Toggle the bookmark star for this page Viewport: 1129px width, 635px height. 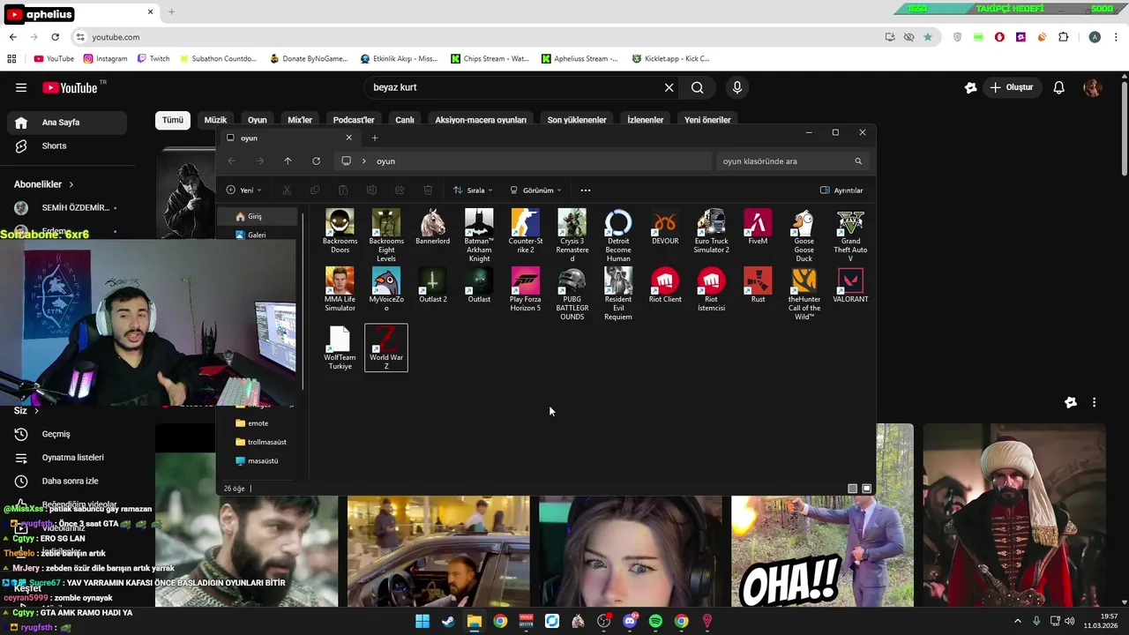[928, 37]
